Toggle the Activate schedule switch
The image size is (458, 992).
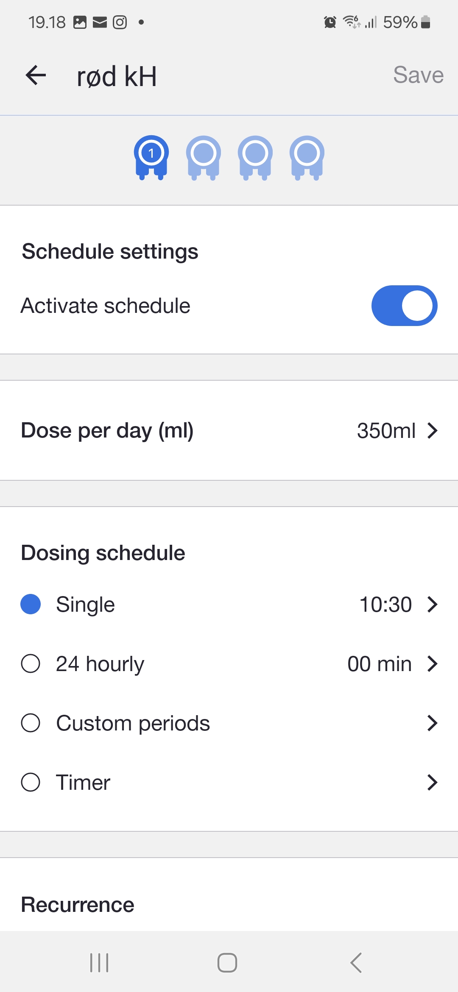tap(404, 306)
